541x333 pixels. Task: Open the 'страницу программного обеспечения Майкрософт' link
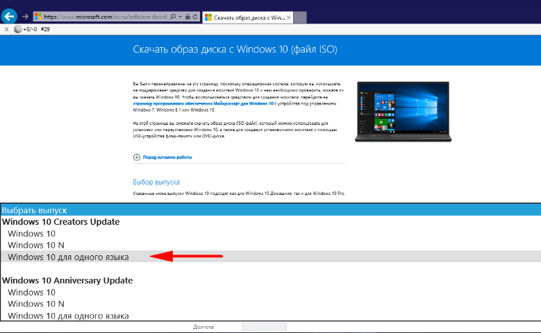pos(203,103)
